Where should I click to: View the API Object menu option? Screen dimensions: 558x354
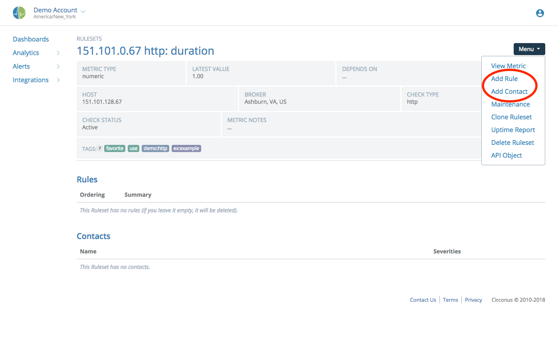(x=507, y=155)
